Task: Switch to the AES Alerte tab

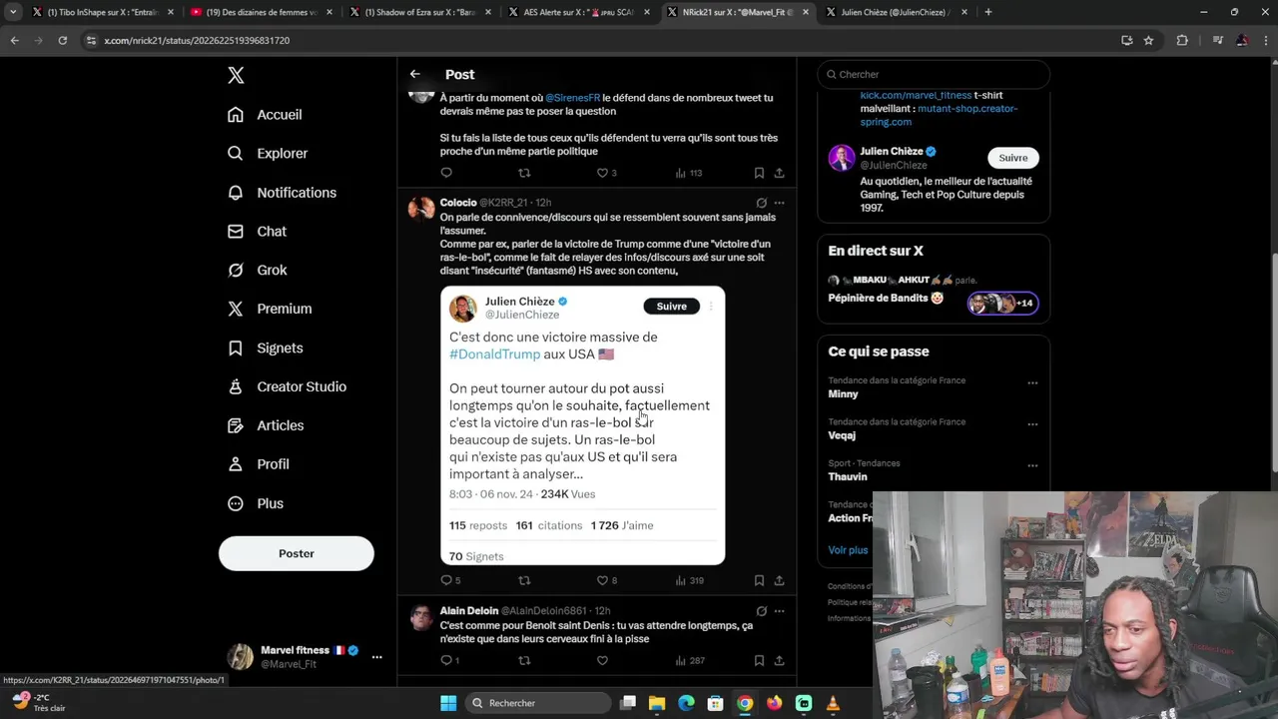Action: click(x=578, y=12)
